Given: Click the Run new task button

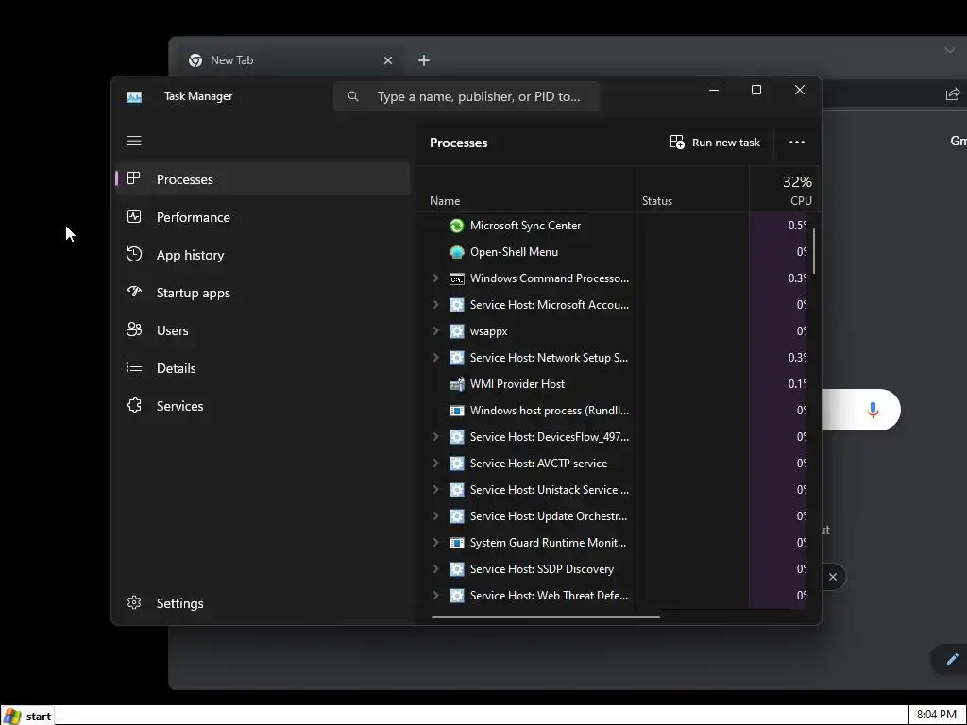Looking at the screenshot, I should pyautogui.click(x=715, y=143).
